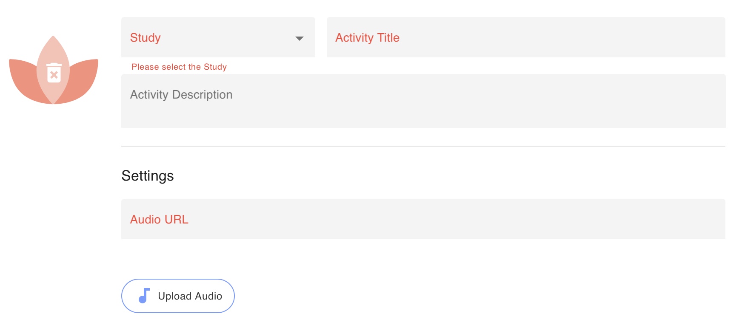Viewport: 742px width, 328px height.
Task: Click the Upload Audio text label
Action: point(190,296)
